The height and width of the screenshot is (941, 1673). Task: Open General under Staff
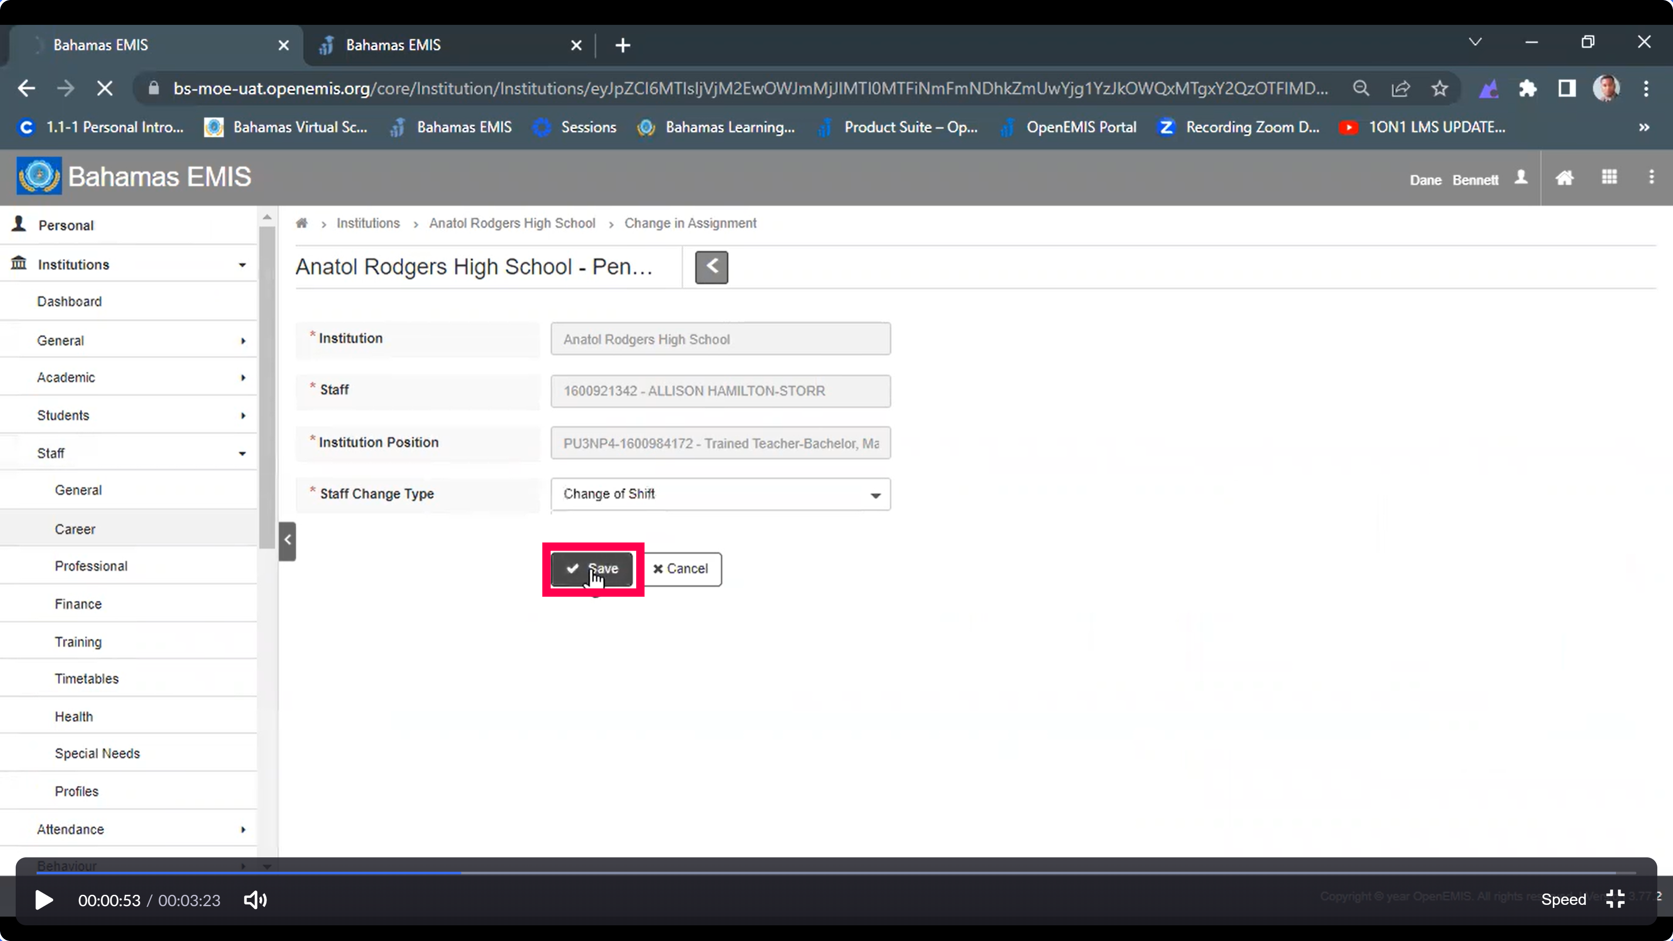pyautogui.click(x=129, y=490)
